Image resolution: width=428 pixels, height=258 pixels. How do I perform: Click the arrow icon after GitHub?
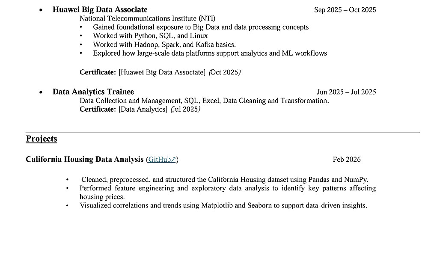pyautogui.click(x=174, y=160)
